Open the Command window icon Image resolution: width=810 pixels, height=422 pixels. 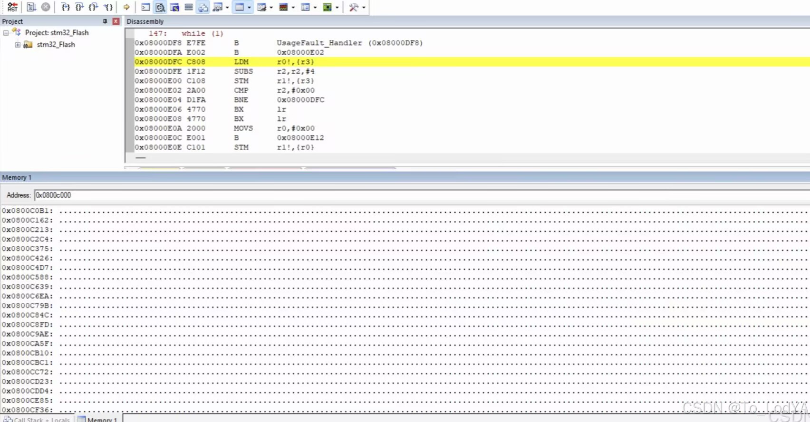[146, 7]
